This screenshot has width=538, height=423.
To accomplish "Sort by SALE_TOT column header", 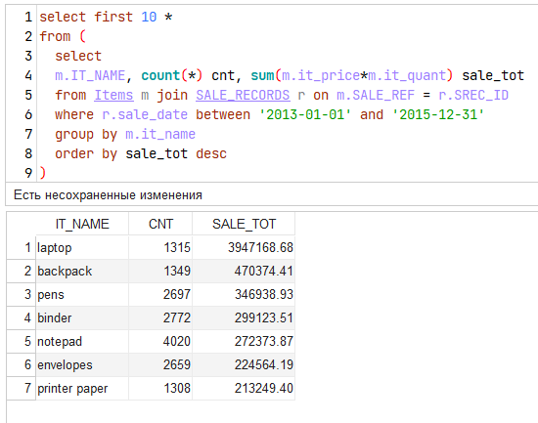I will pos(244,224).
